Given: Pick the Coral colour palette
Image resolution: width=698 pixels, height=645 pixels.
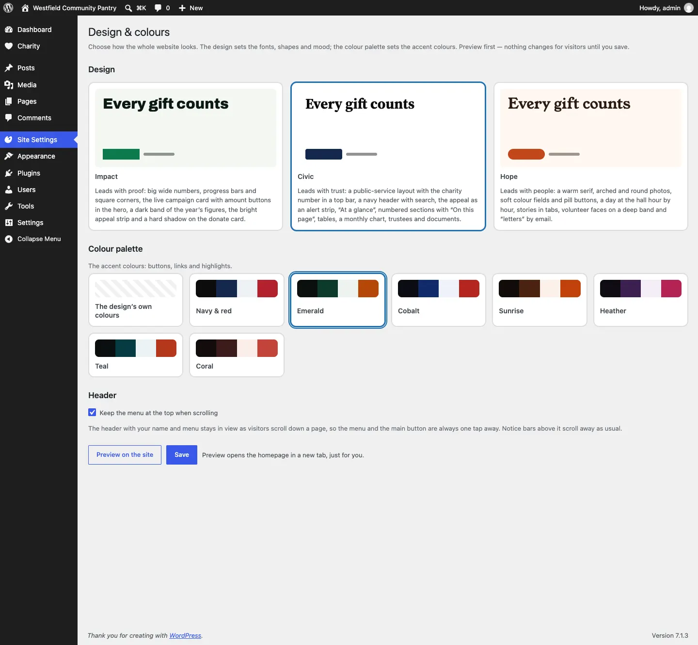Looking at the screenshot, I should pos(237,355).
